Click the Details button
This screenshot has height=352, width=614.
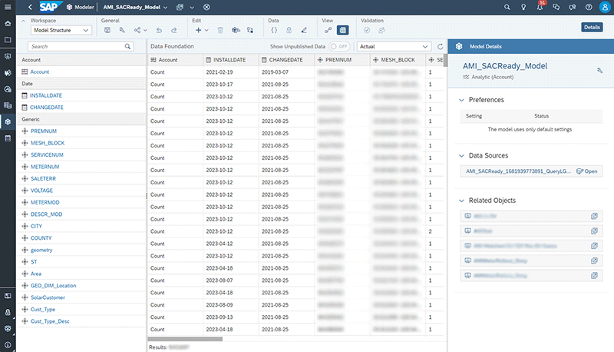[592, 27]
